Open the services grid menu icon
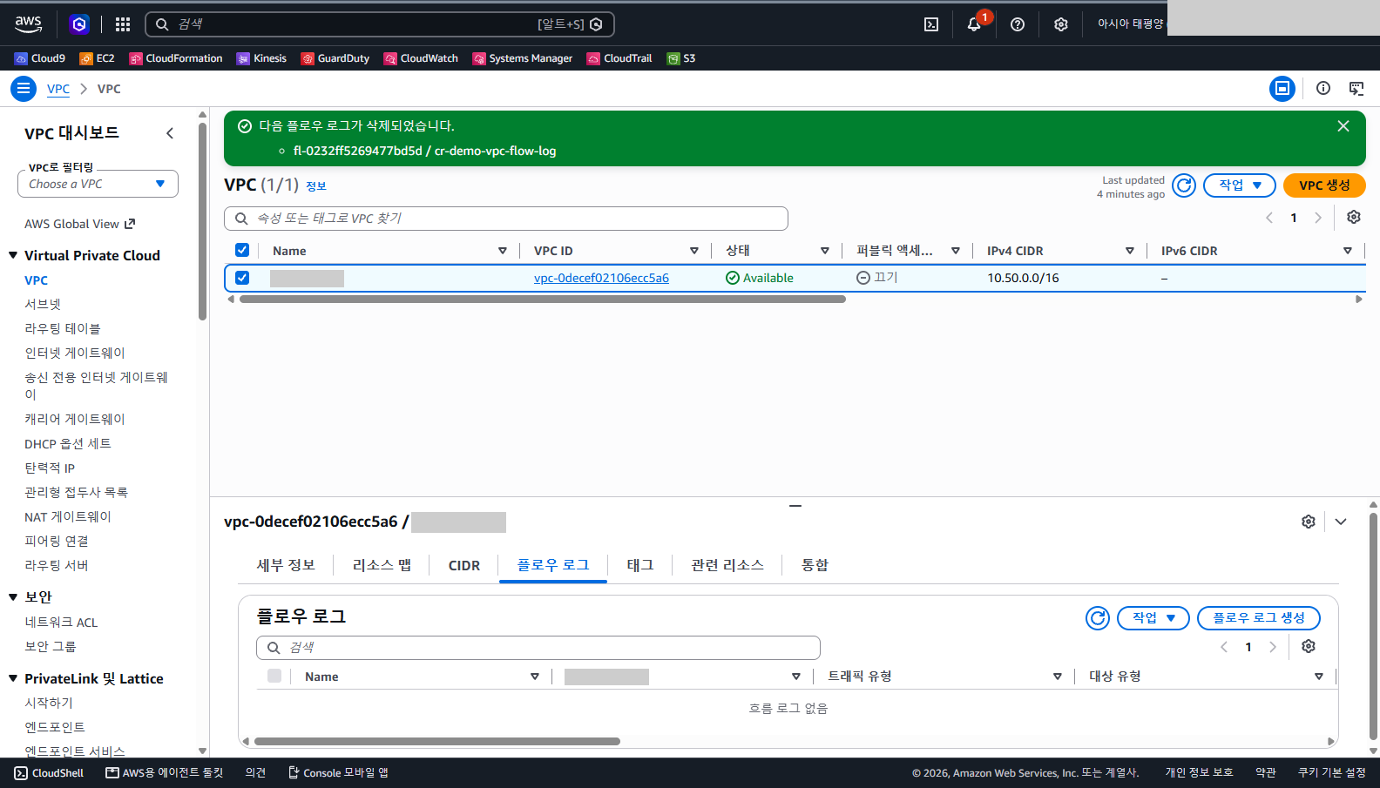This screenshot has width=1380, height=788. [123, 24]
